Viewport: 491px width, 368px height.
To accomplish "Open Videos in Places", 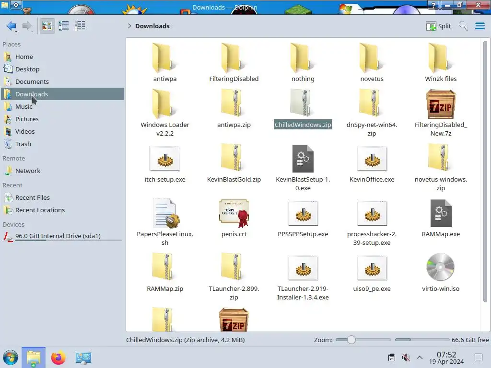I will [x=62, y=131].
